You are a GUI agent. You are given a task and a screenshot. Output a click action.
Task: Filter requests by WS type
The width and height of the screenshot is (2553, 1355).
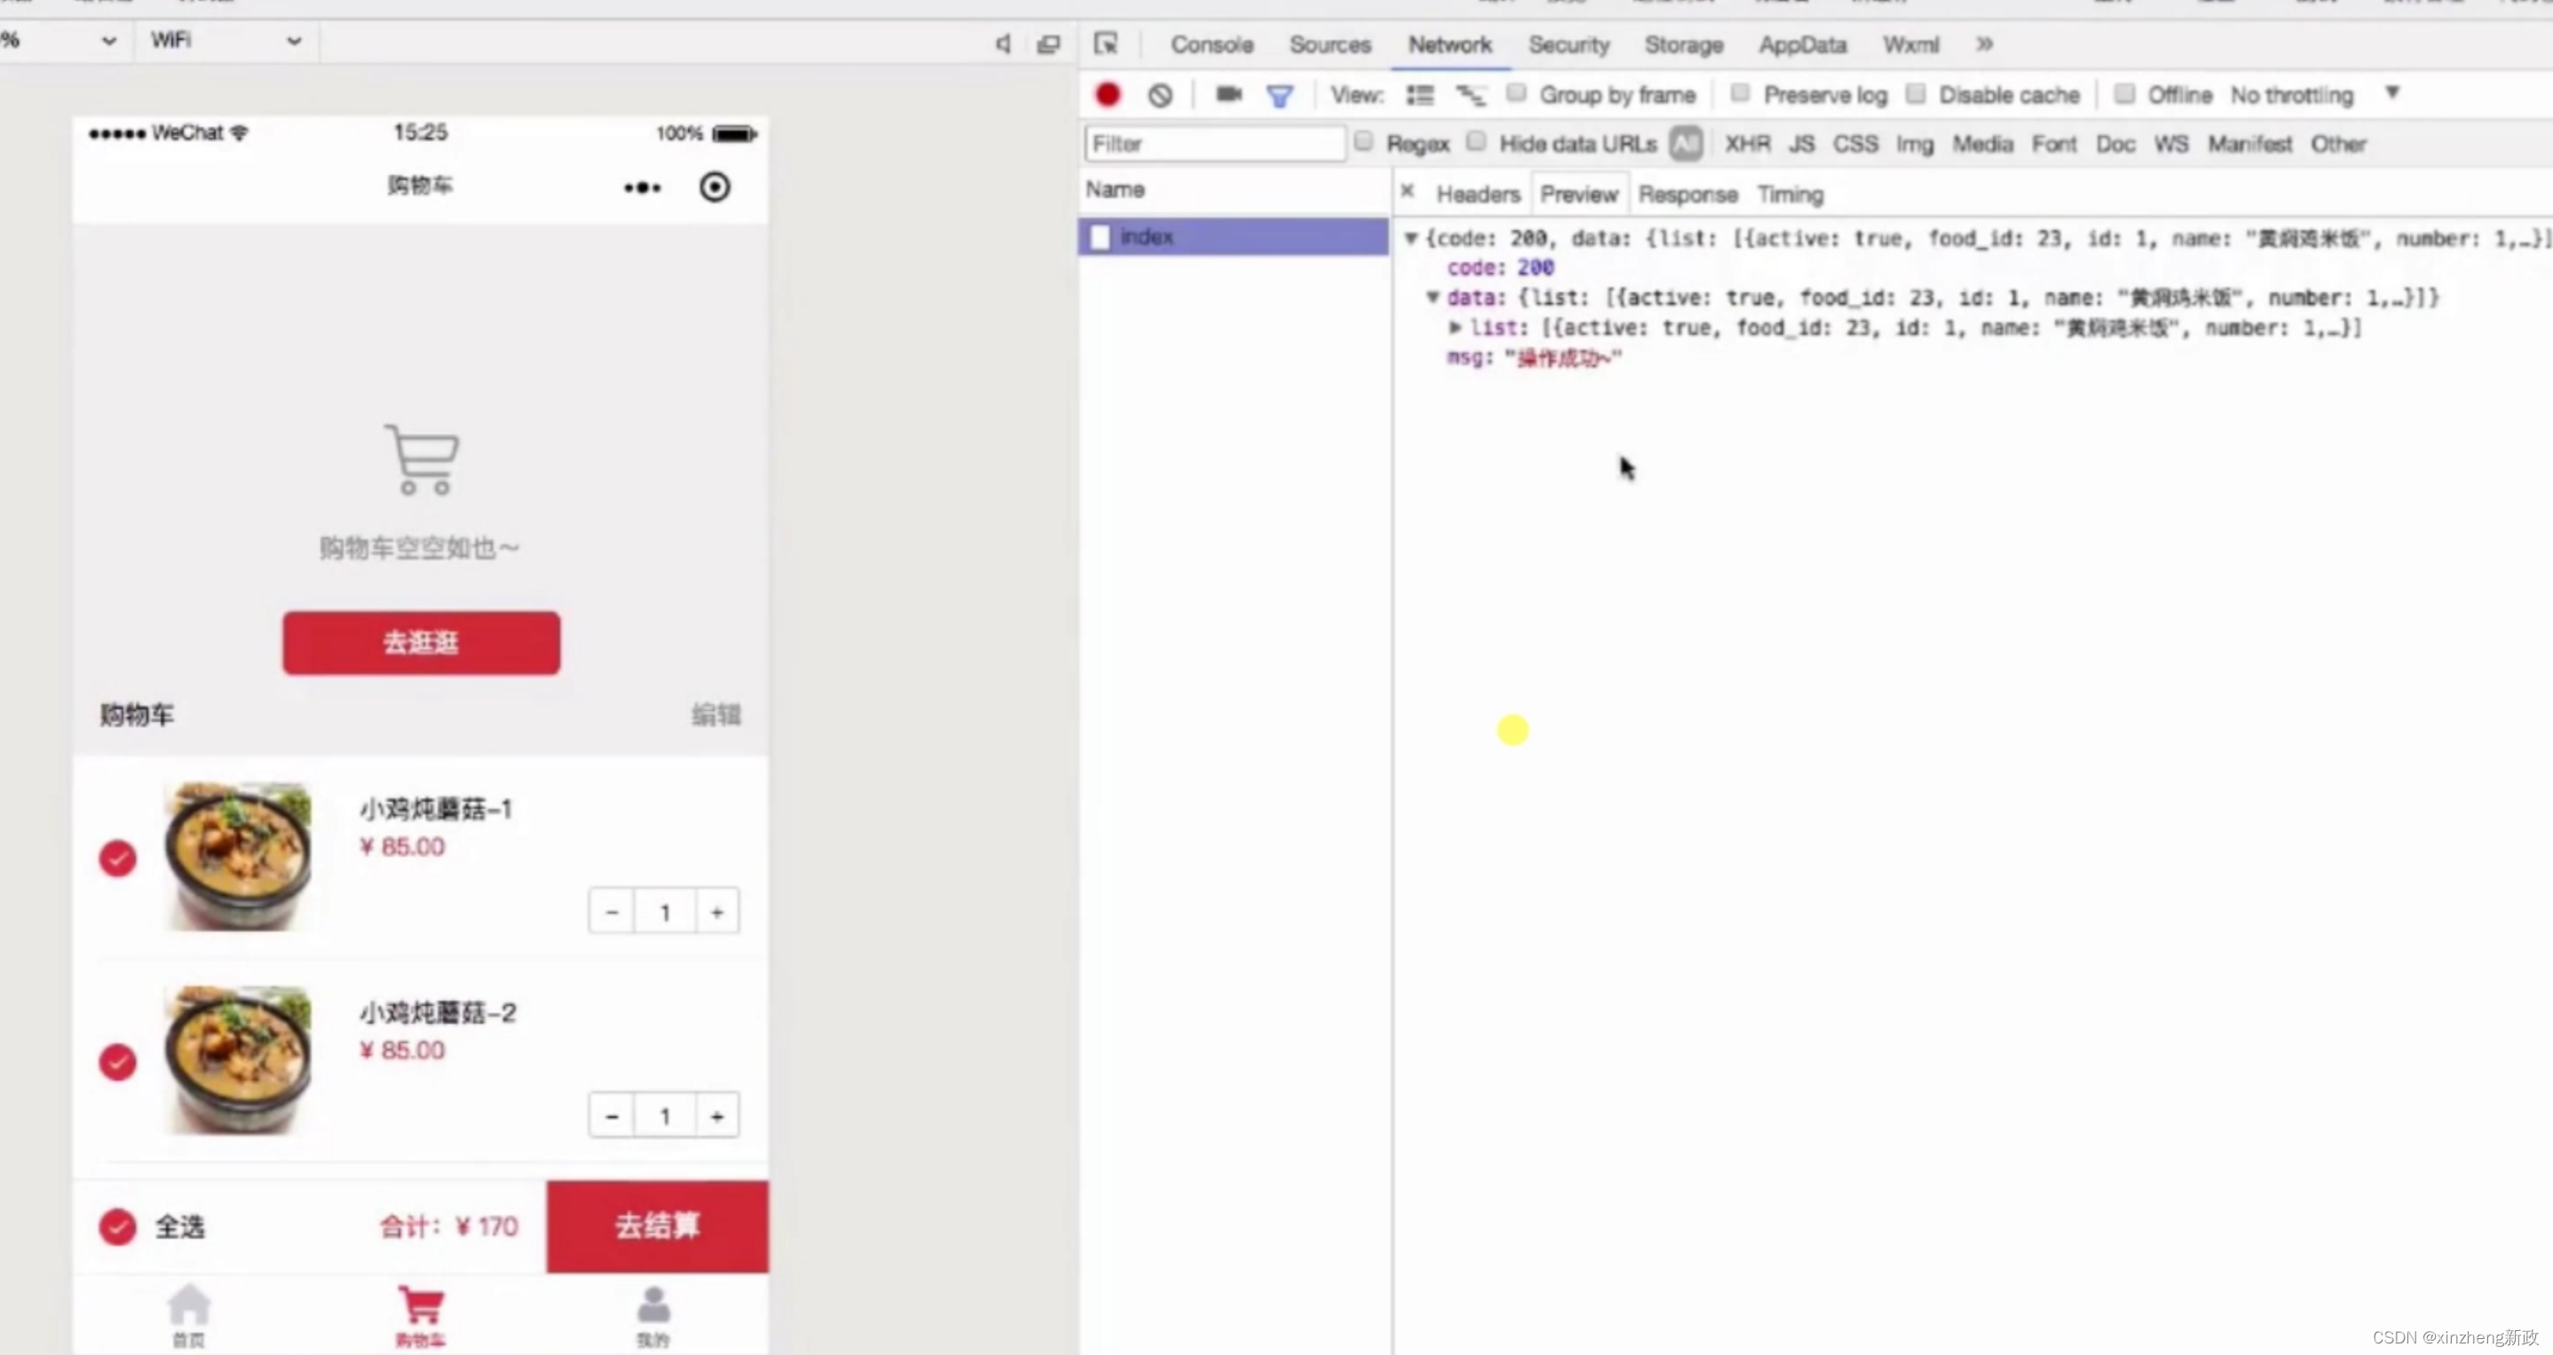[x=2170, y=144]
